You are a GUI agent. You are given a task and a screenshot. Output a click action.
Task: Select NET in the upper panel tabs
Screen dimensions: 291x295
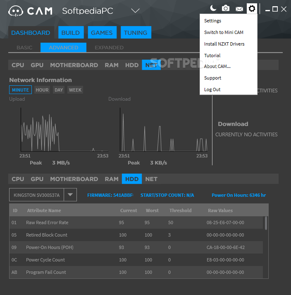point(151,65)
